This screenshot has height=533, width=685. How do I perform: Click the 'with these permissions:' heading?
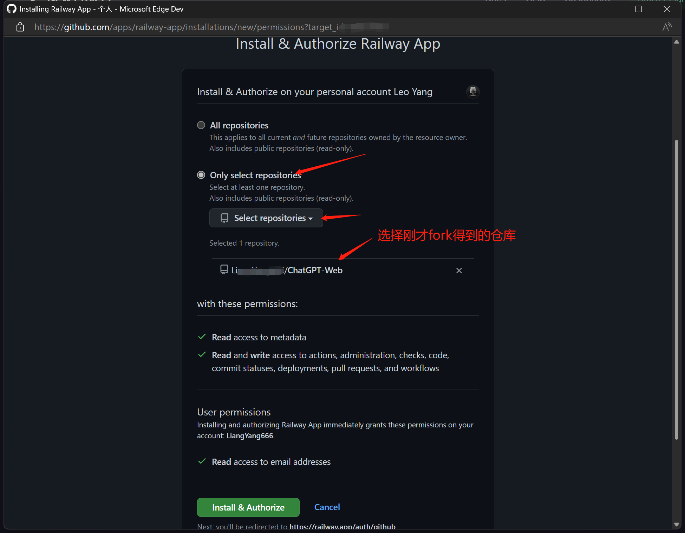[x=247, y=304]
